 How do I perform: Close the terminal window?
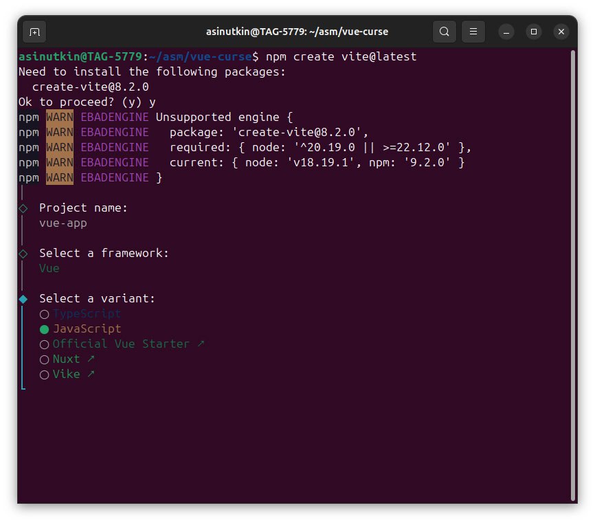coord(561,32)
